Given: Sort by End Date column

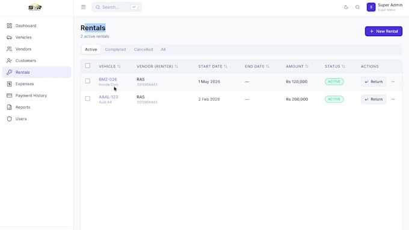Looking at the screenshot, I should [x=257, y=67].
